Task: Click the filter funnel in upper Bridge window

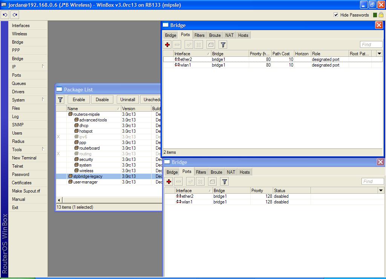Action: 223,45
